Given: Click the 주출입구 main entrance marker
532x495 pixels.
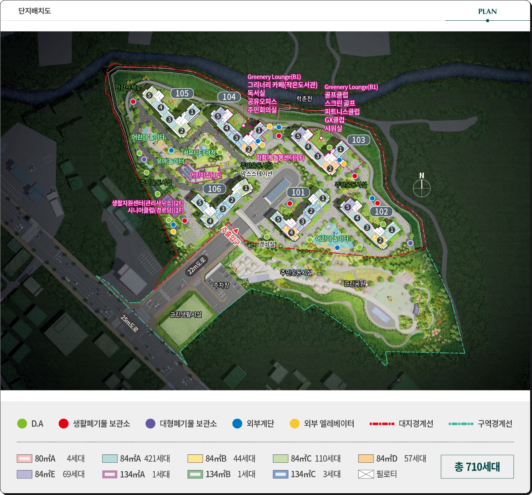Looking at the screenshot, I should tap(231, 235).
